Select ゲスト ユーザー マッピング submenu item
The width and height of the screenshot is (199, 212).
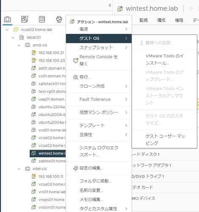[x=164, y=139]
